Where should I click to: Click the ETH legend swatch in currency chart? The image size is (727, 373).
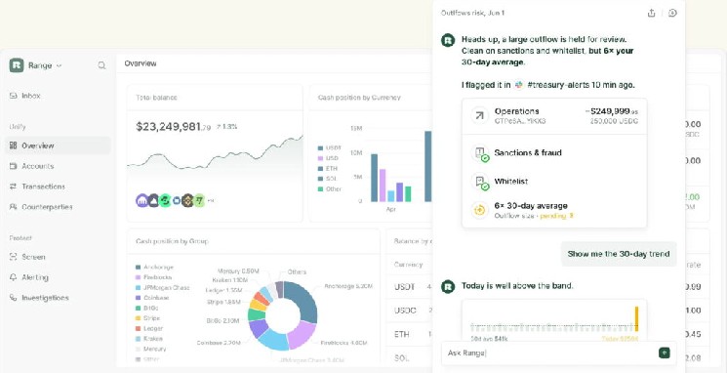click(x=320, y=168)
